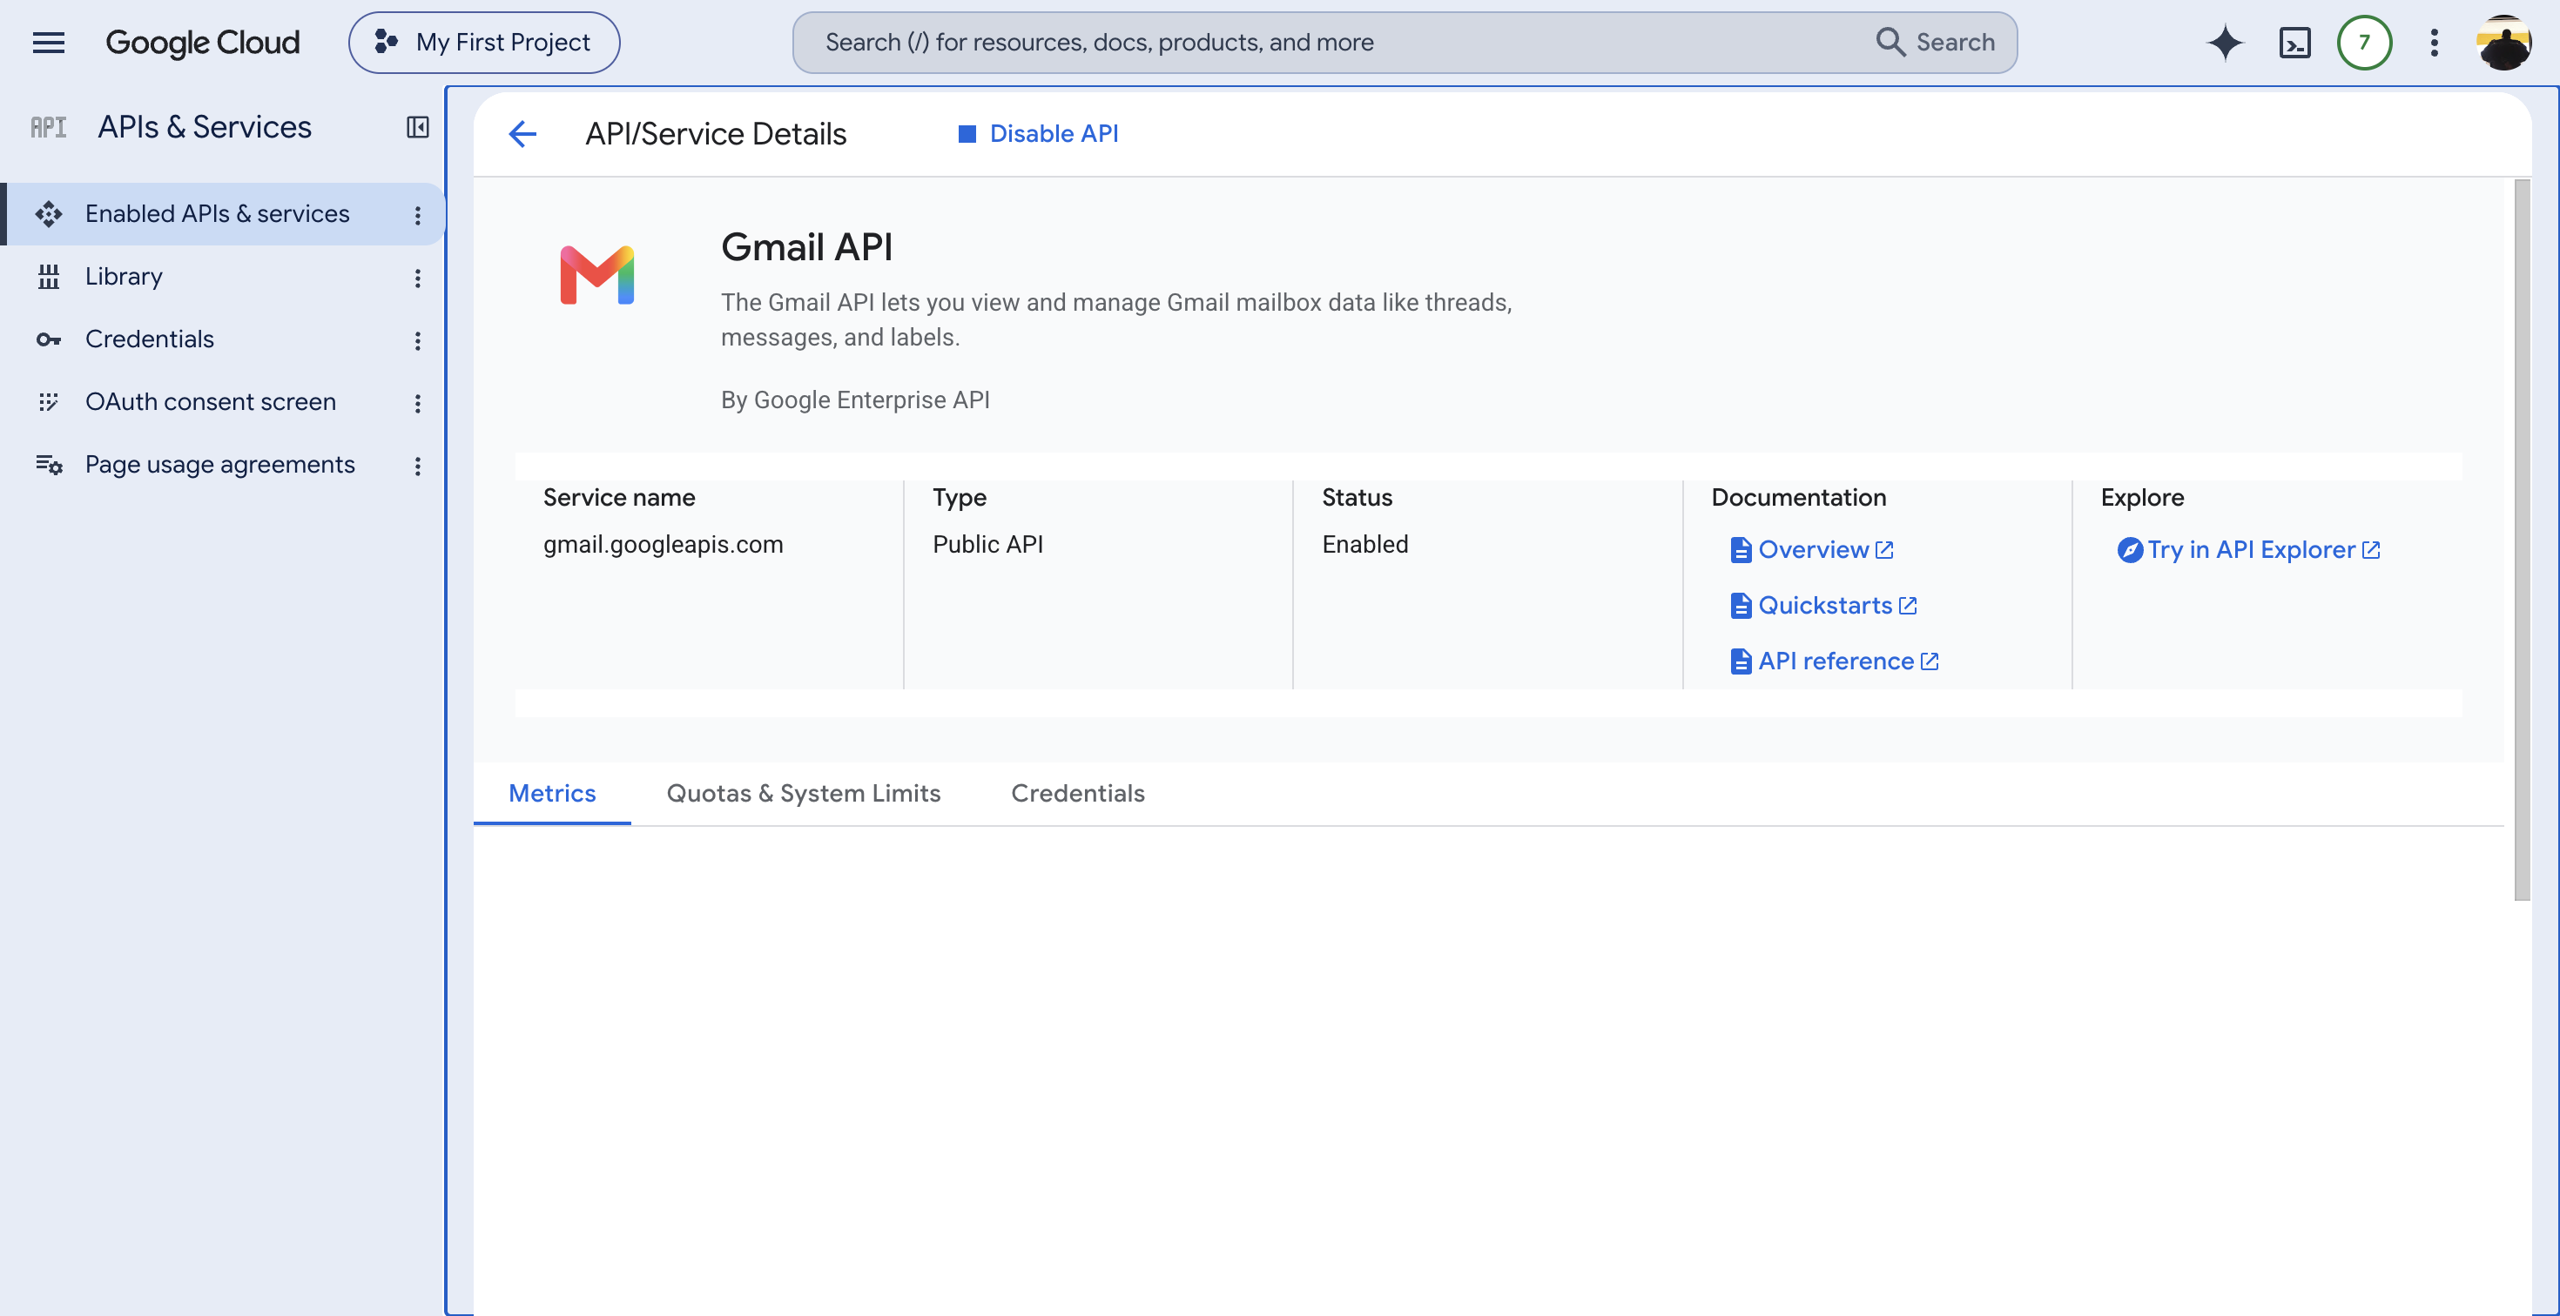Open the Gemini AI sparkle assistant
This screenshot has height=1316, width=2560.
2225,43
